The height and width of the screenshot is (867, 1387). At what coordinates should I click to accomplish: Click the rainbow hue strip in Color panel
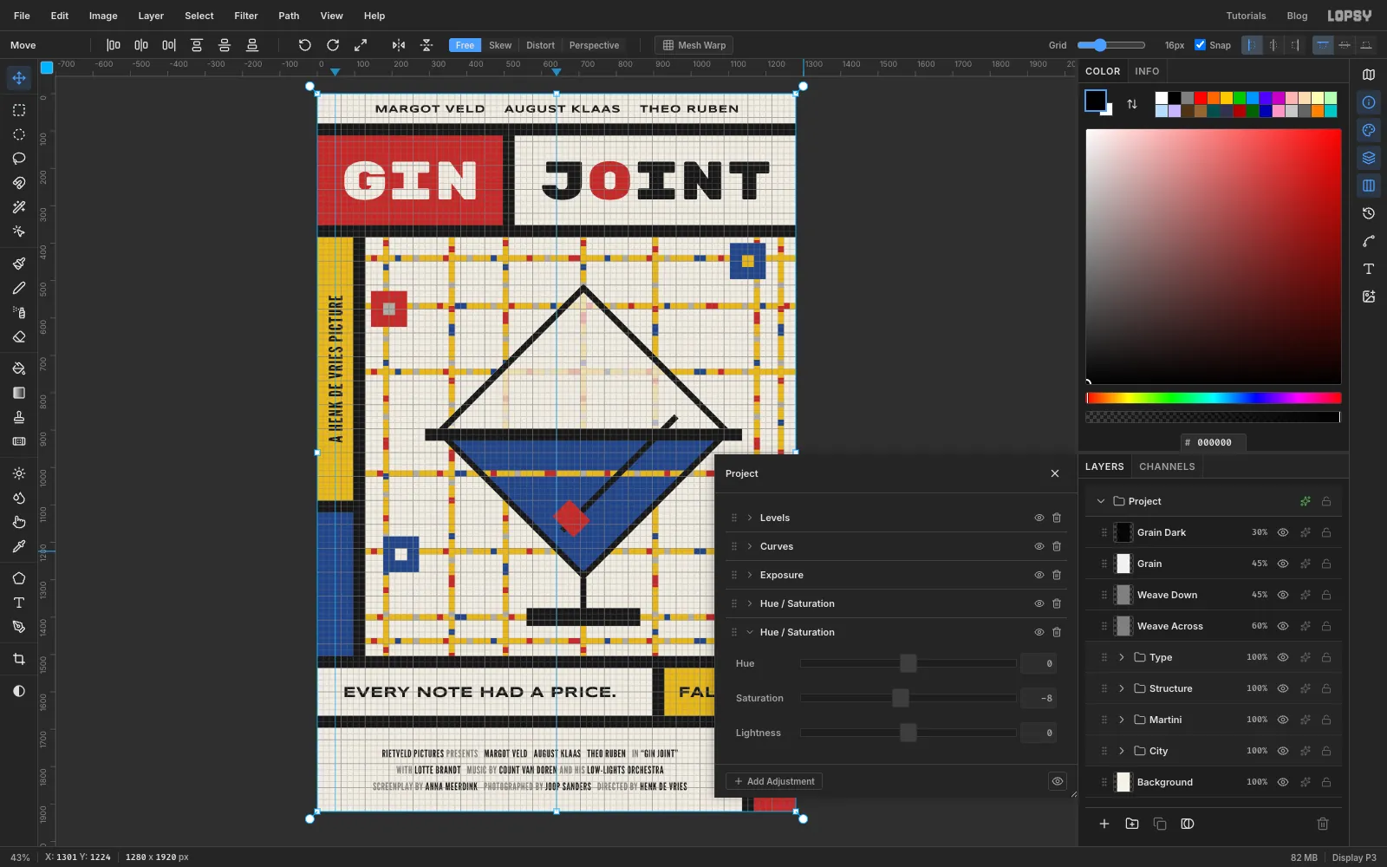1214,398
